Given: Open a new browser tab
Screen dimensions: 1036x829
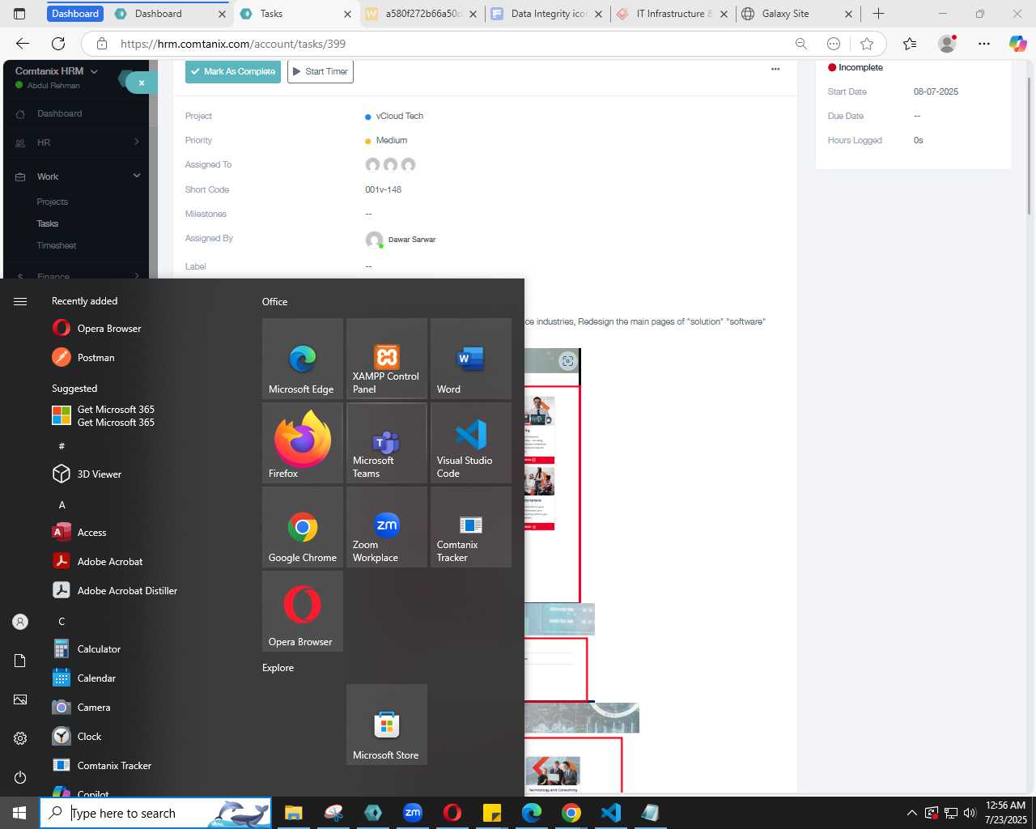Looking at the screenshot, I should [x=878, y=14].
